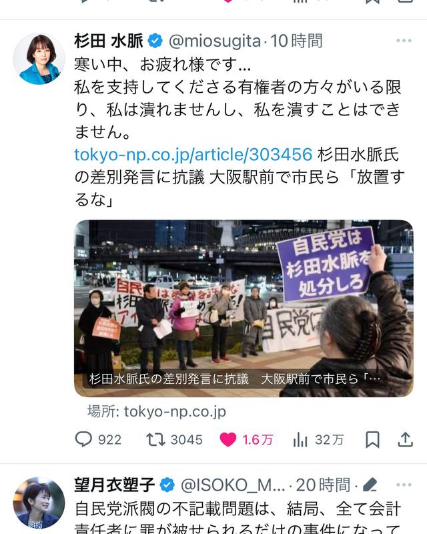Open three-dot menu on 杉田 水脈 tweet

(404, 41)
